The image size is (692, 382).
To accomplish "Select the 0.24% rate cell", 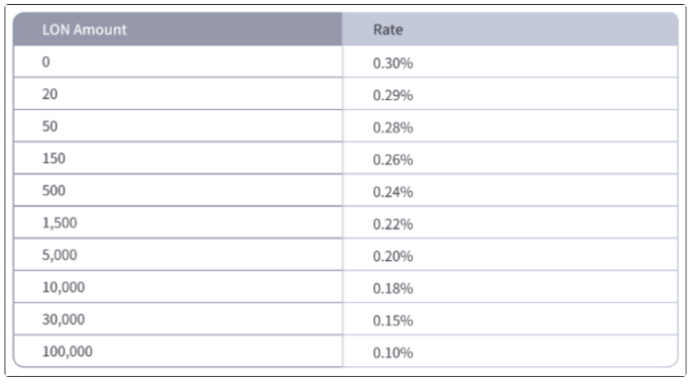I will tap(510, 191).
